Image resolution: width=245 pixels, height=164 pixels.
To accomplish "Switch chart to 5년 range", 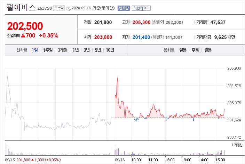I will [x=98, y=50].
